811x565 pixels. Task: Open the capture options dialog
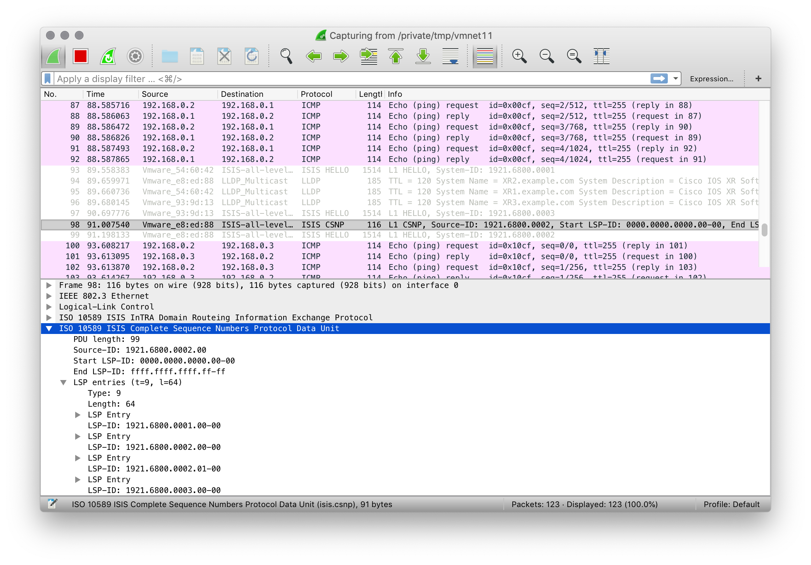pos(135,56)
